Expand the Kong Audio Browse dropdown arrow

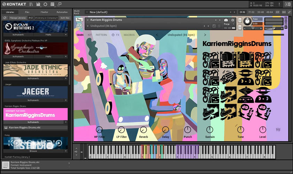pyautogui.click(x=65, y=151)
